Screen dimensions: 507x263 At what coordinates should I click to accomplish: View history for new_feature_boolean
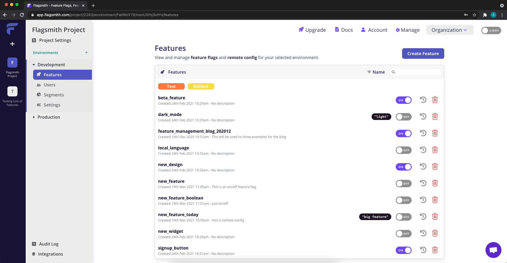click(x=423, y=200)
